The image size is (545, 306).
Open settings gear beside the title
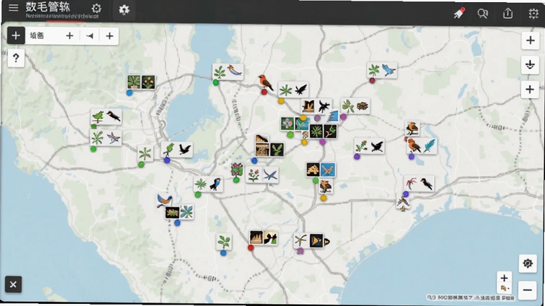pos(96,8)
